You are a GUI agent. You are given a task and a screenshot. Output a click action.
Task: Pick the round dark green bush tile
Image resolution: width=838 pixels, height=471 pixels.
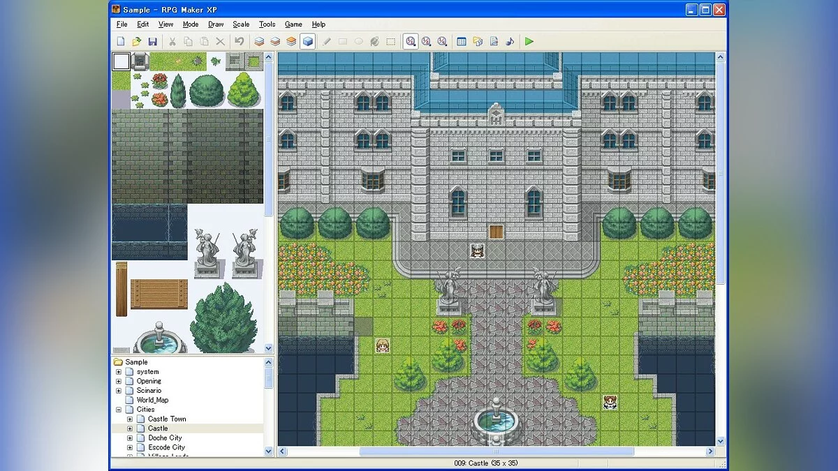[206, 90]
